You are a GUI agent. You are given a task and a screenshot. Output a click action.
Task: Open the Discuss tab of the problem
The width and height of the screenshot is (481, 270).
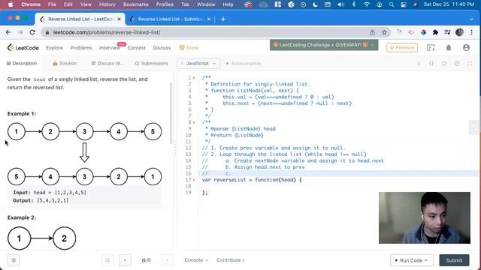click(107, 63)
